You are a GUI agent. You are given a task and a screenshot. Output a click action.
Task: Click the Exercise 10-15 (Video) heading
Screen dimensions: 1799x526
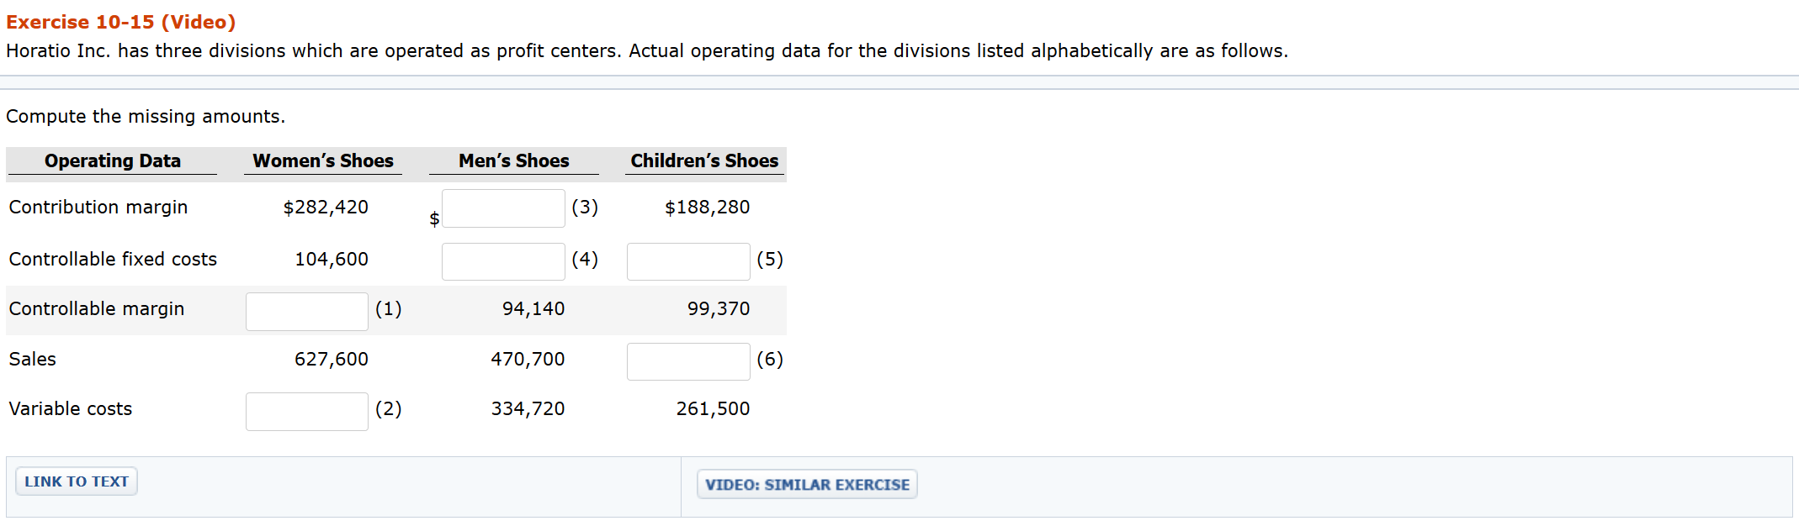point(121,22)
